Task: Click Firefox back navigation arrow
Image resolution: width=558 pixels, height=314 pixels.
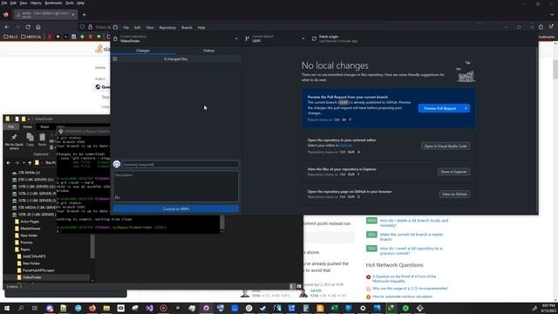Action: pos(7,27)
